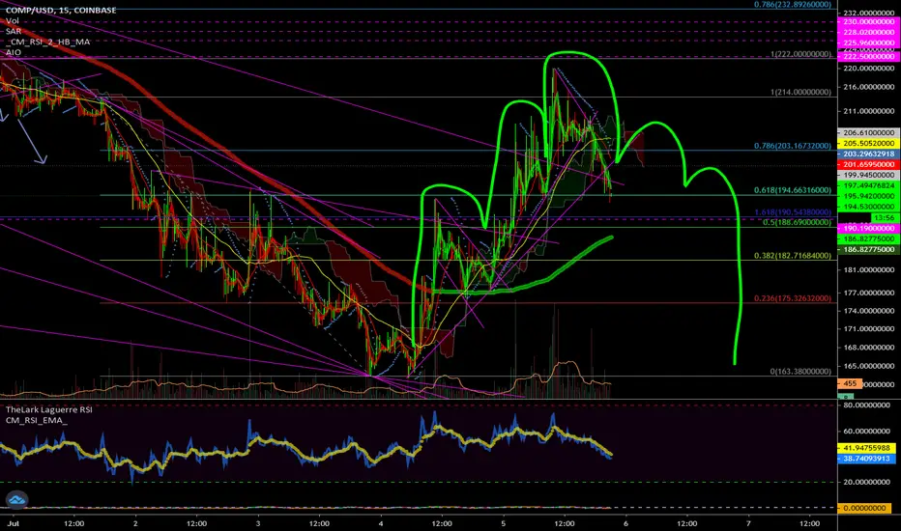Click the Jul label on time axis

pyautogui.click(x=12, y=523)
